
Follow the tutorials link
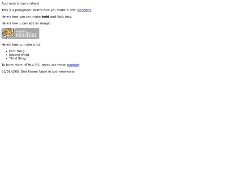pos(73,65)
